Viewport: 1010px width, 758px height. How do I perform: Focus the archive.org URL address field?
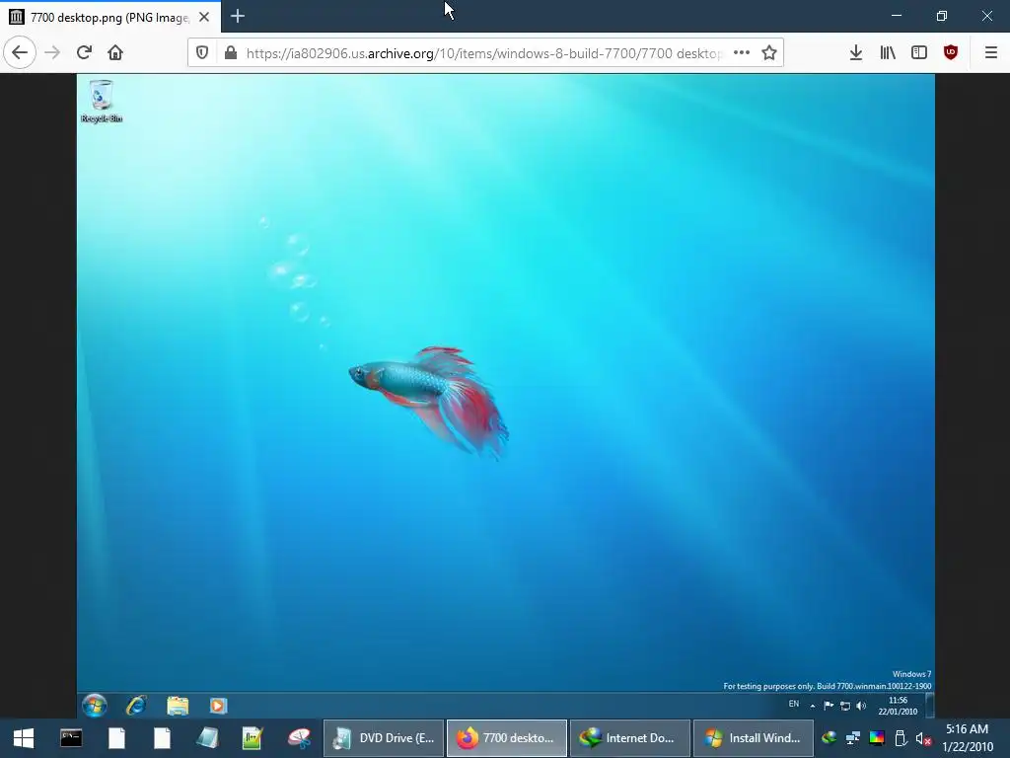(483, 53)
